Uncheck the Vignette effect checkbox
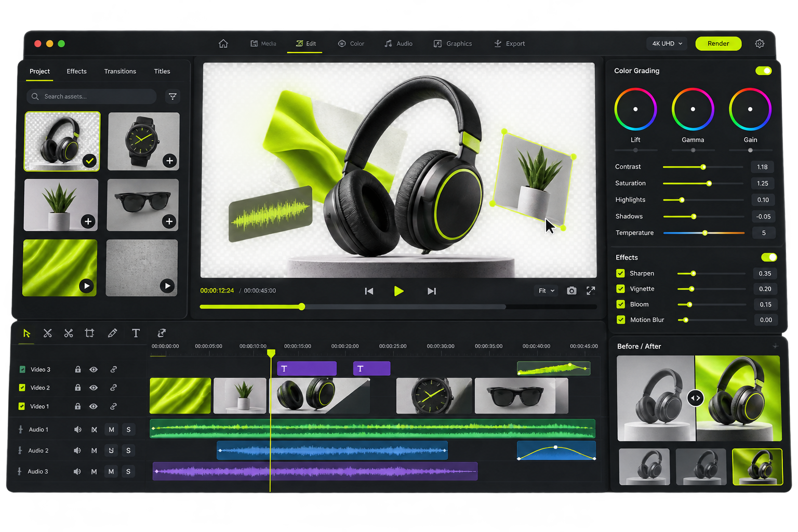The image size is (798, 532). coord(620,289)
